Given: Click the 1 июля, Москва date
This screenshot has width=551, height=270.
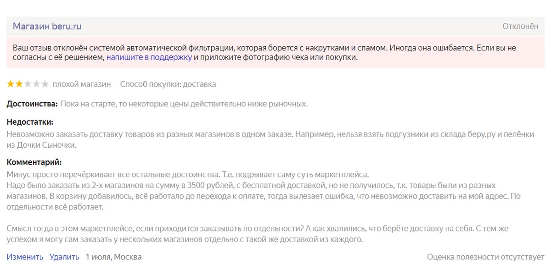Looking at the screenshot, I should 113,257.
